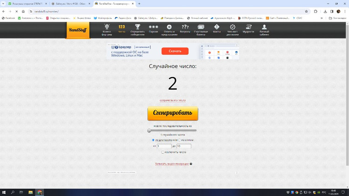Click the trophy icon Определить победителя
The width and height of the screenshot is (349, 196).
137,27
